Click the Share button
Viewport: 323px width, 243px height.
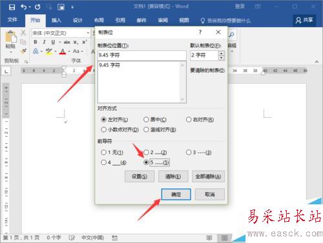point(304,21)
